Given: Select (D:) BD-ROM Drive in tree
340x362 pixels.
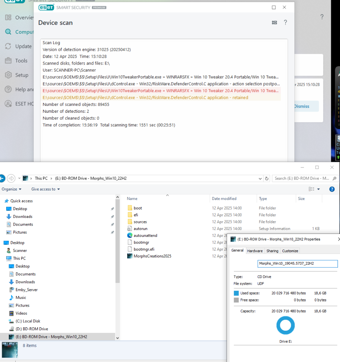Looking at the screenshot, I should click(x=32, y=329).
